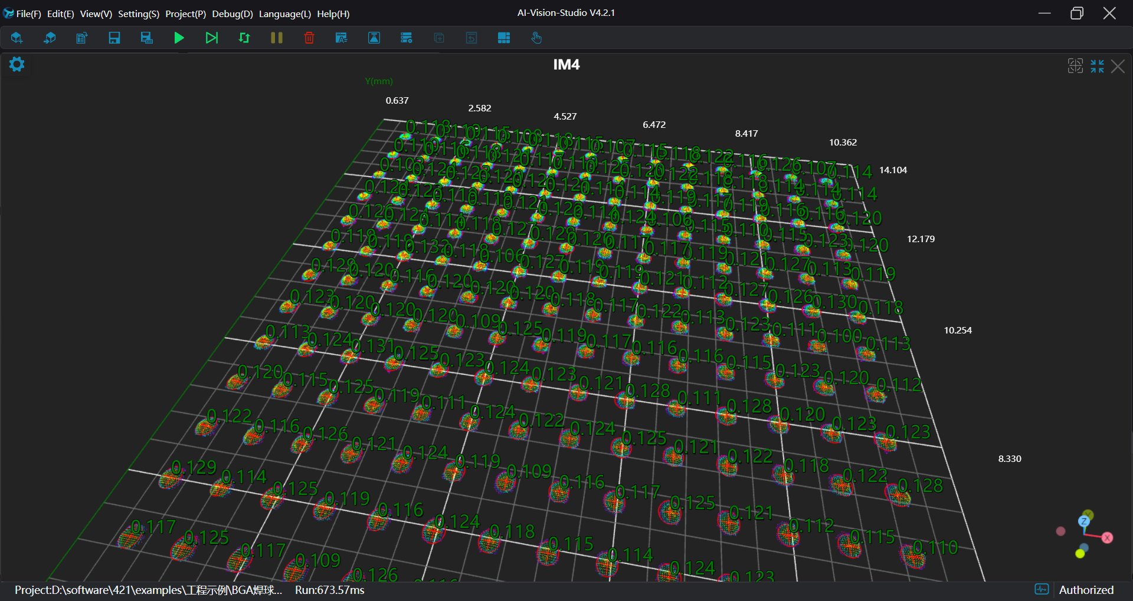
Task: Click the red trash delete icon
Action: pyautogui.click(x=309, y=38)
